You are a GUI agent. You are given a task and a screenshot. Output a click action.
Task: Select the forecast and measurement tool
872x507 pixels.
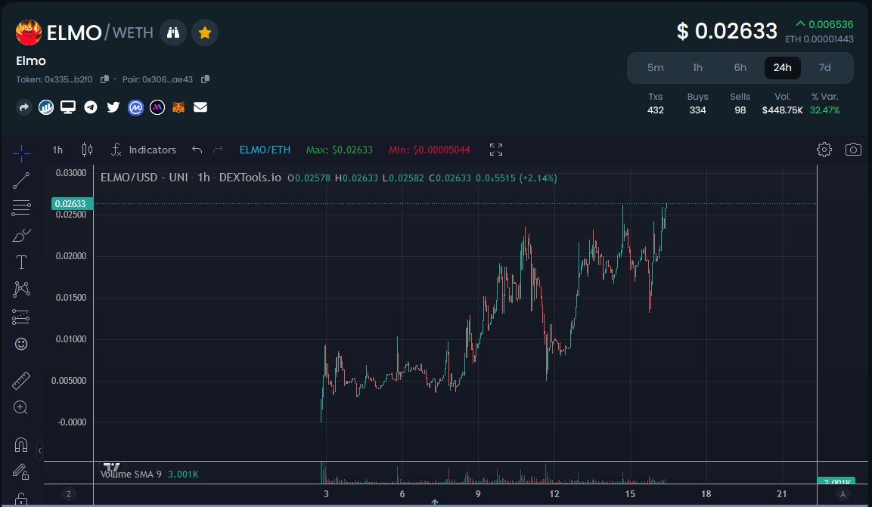point(21,317)
